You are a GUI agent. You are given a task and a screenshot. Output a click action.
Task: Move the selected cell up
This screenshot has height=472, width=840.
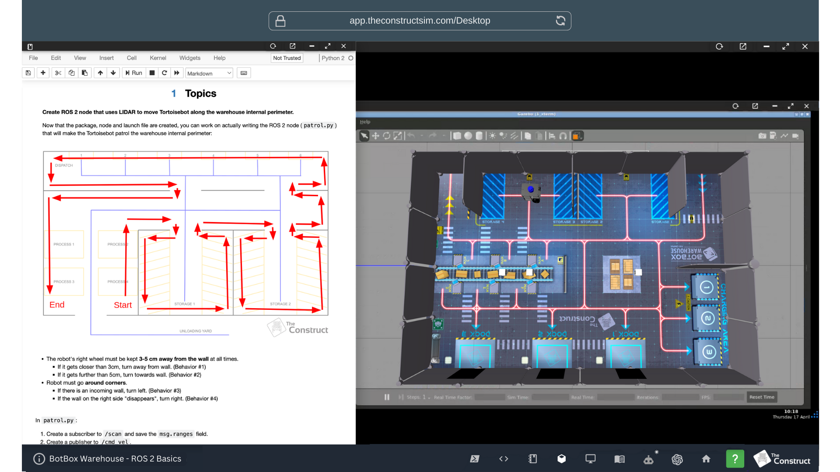pos(100,73)
